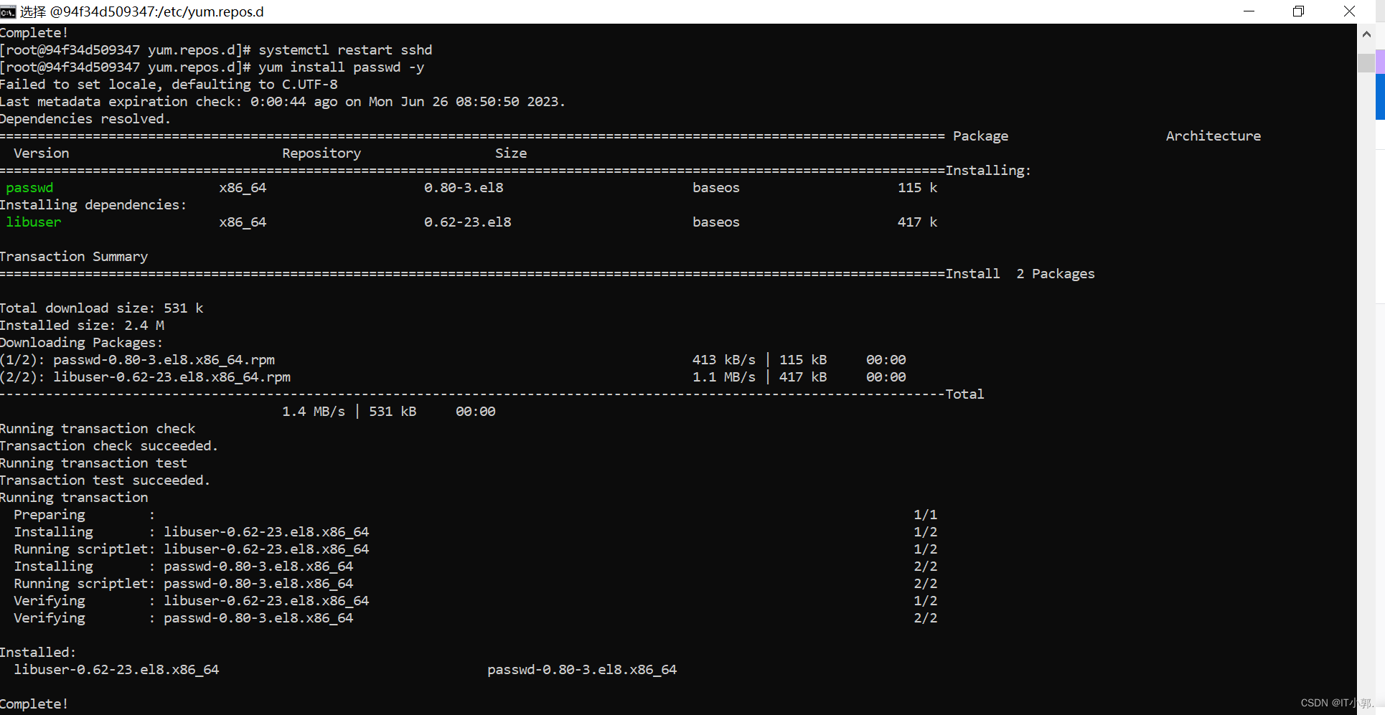
Task: Restore down the terminal window
Action: pyautogui.click(x=1298, y=11)
